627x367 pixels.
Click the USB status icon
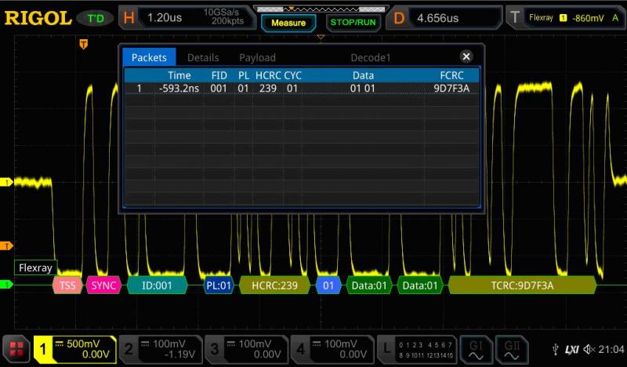pyautogui.click(x=556, y=349)
